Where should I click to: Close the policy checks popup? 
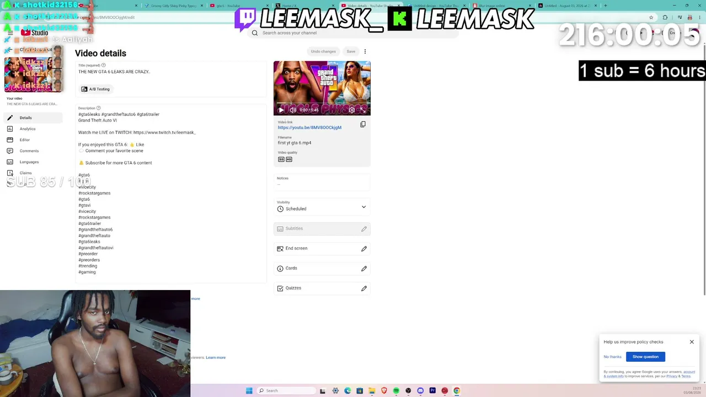[x=692, y=342]
